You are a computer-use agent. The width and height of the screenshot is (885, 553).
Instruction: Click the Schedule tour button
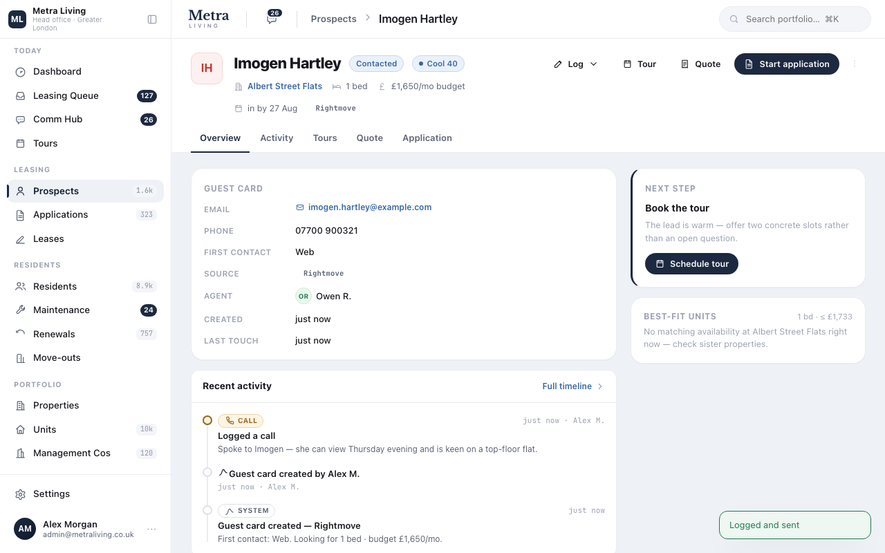(691, 263)
